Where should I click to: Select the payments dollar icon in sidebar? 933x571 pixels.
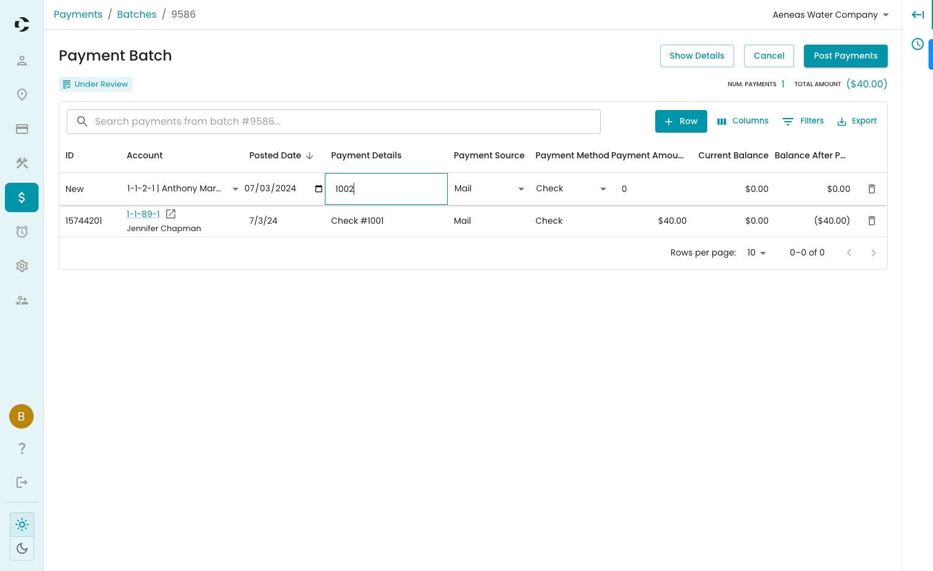tap(22, 197)
